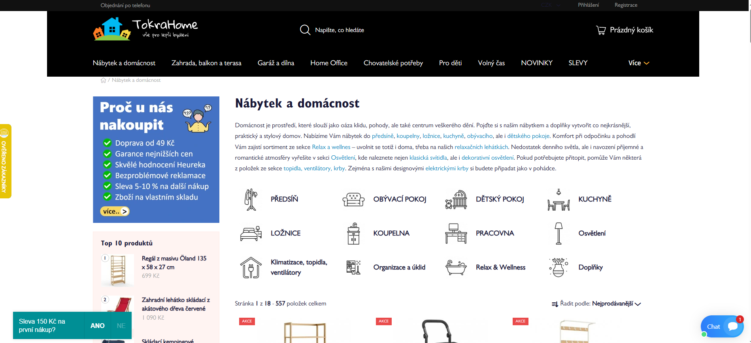Image resolution: width=751 pixels, height=343 pixels.
Task: Click the Prázdný košík label
Action: 631,30
